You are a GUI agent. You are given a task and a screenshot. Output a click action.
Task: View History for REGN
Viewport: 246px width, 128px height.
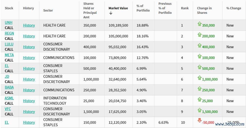[x=29, y=36]
